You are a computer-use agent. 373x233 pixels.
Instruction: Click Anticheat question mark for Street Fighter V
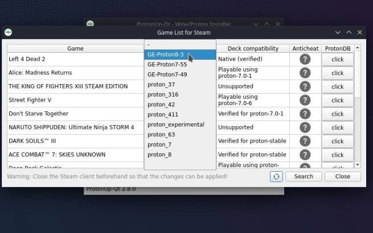pos(305,100)
